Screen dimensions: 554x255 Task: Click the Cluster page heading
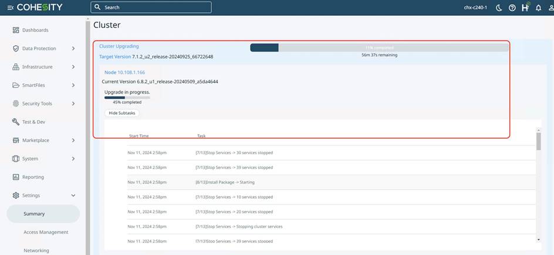(x=107, y=25)
